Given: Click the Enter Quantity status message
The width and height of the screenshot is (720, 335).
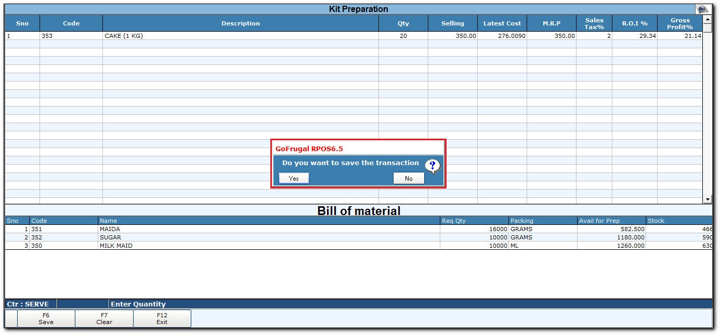Looking at the screenshot, I should [x=138, y=304].
